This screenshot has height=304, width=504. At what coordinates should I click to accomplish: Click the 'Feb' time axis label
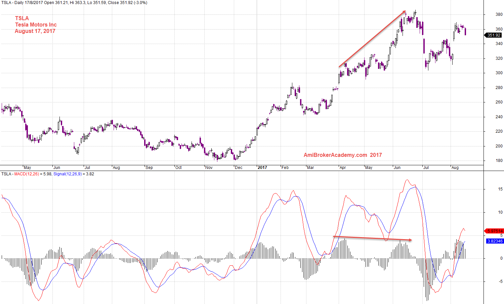(x=285, y=168)
